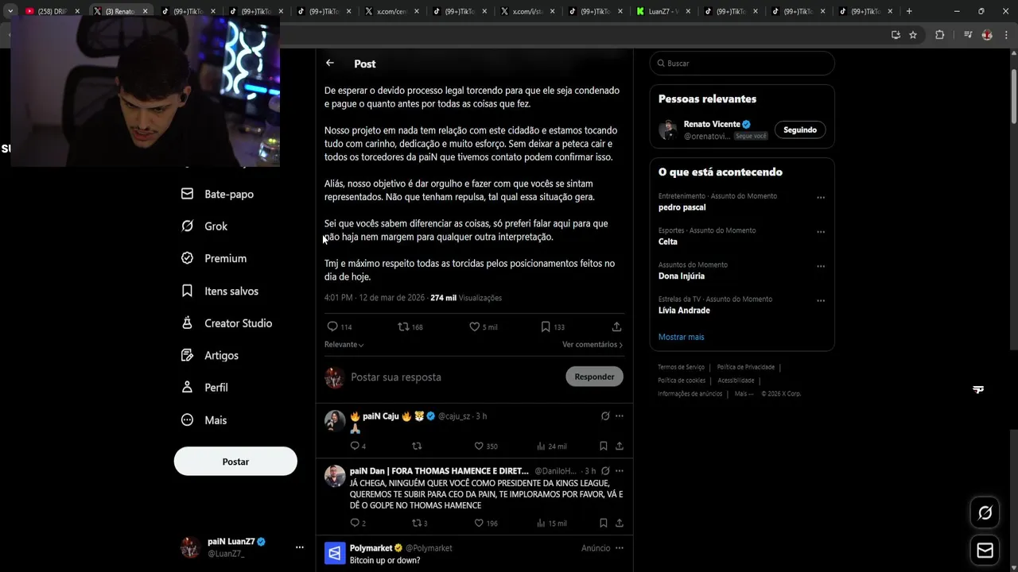The height and width of the screenshot is (572, 1018).
Task: Click Seguindo button for Renato Vicente
Action: pos(800,129)
